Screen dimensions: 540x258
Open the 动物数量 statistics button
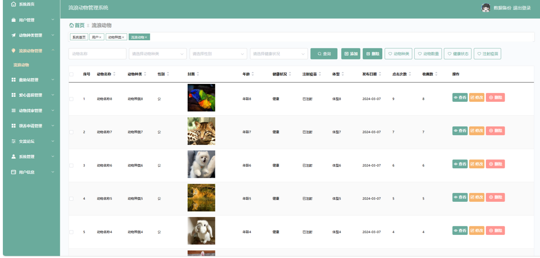point(428,54)
